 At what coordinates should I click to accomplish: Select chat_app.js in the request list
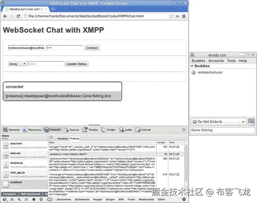pyautogui.click(x=25, y=174)
